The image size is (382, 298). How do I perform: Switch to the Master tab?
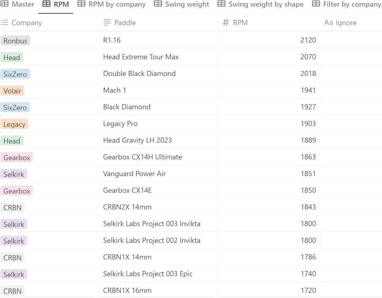pos(23,5)
